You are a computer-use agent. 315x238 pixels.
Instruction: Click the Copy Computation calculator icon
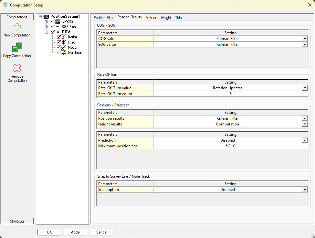(x=17, y=48)
